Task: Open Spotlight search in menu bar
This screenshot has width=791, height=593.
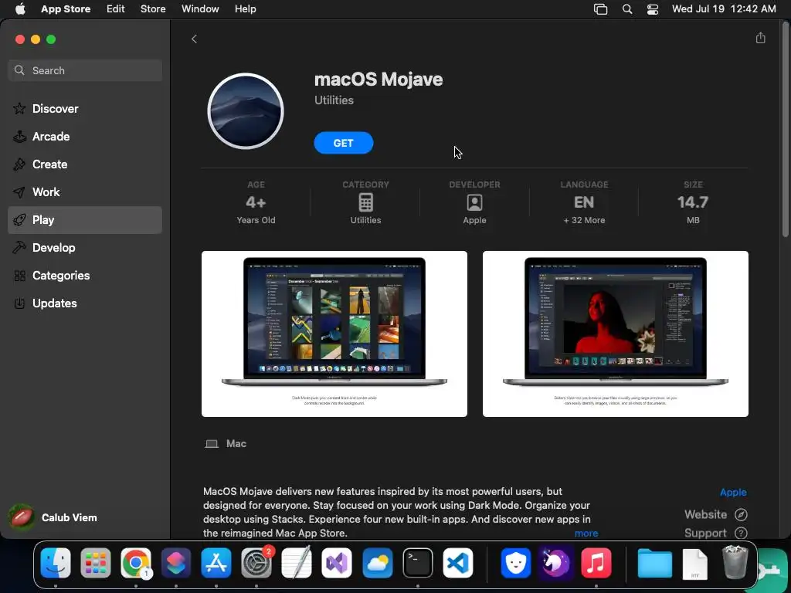Action: point(627,9)
